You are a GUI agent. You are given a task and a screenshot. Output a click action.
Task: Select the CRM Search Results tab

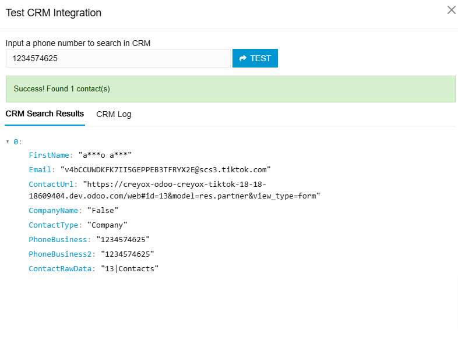[x=45, y=114]
